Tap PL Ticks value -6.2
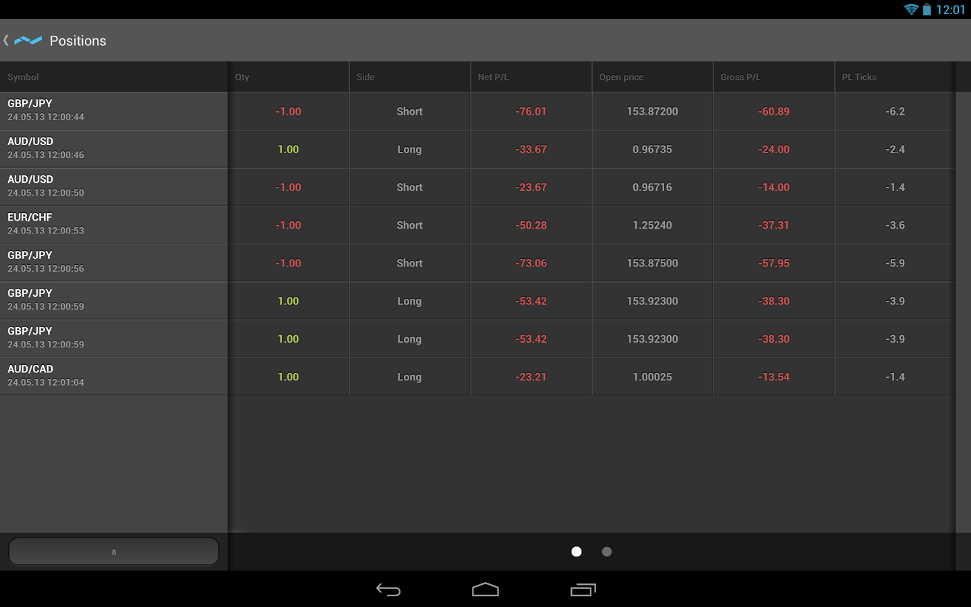971x607 pixels. (895, 111)
